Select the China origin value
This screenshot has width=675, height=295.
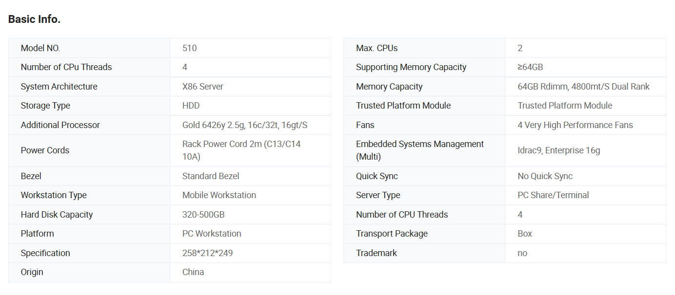(x=193, y=272)
